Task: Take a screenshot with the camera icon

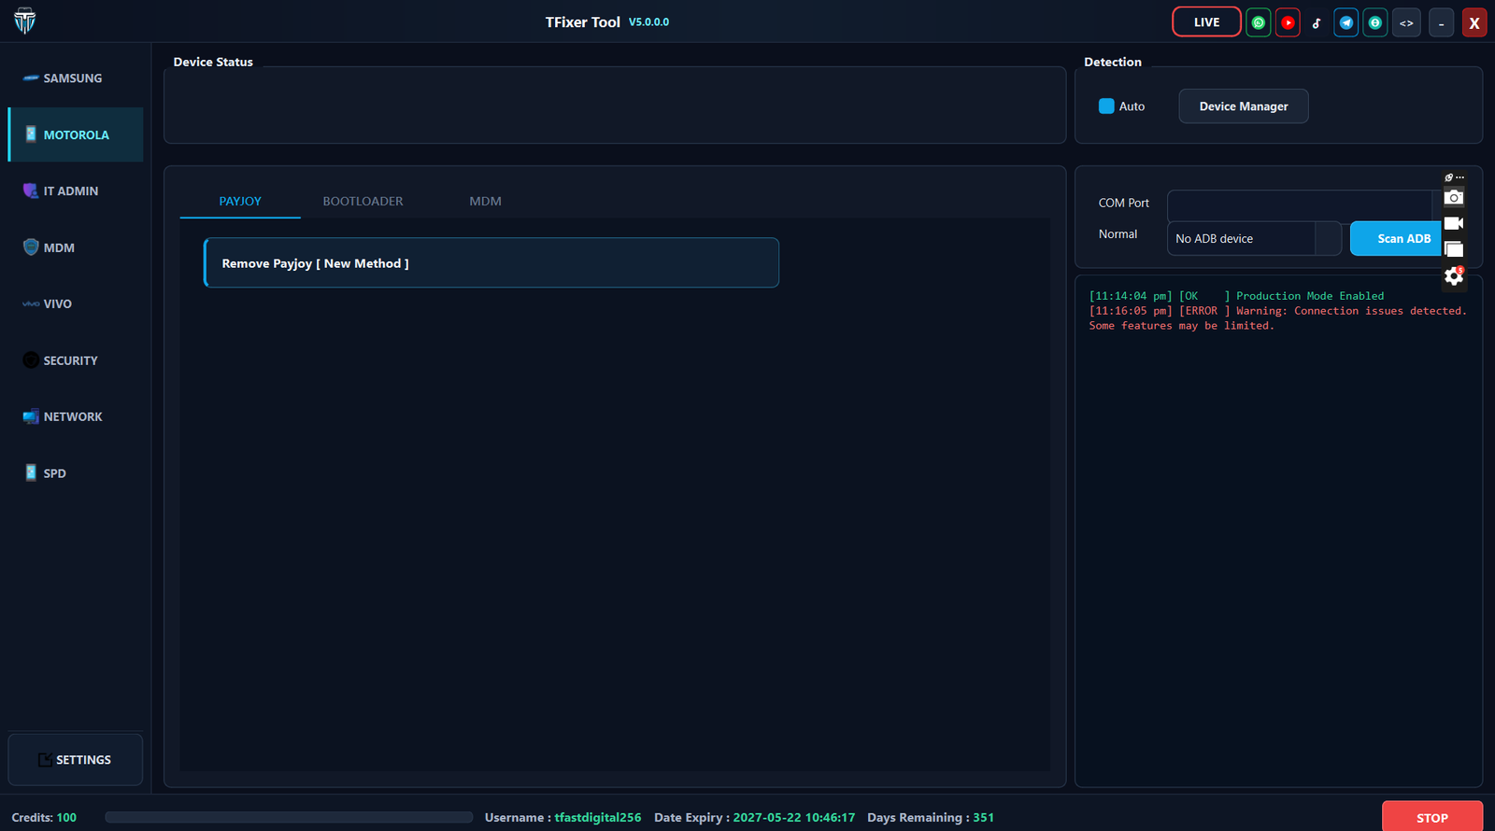Action: (x=1454, y=197)
